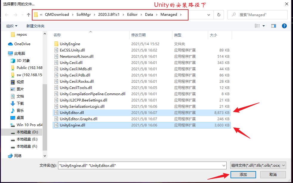Open help with the question mark icon
The width and height of the screenshot is (293, 183).
(284, 26)
